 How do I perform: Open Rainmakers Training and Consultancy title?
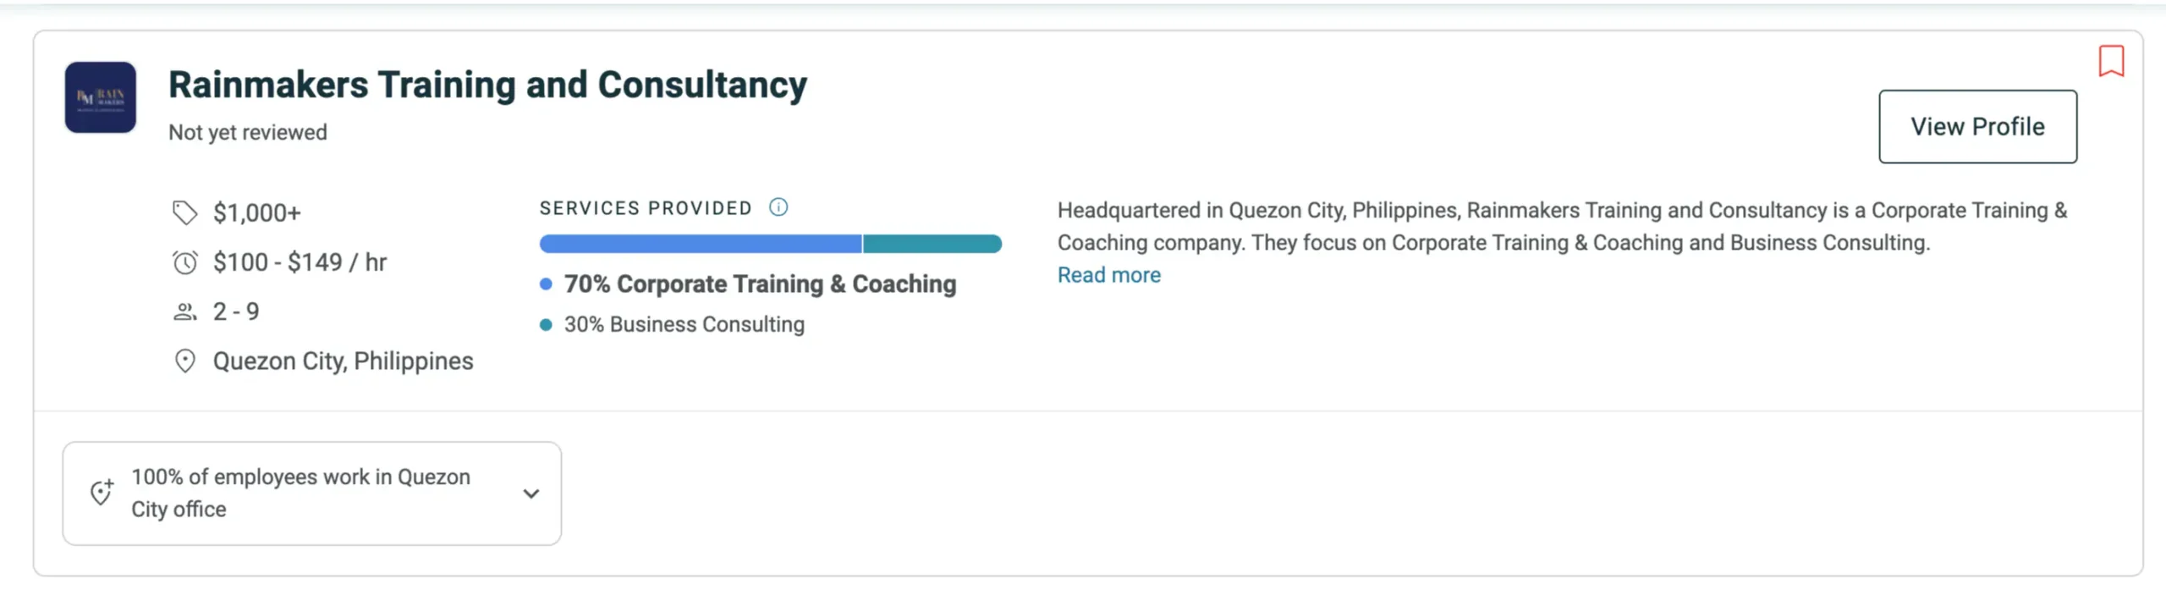click(x=487, y=85)
